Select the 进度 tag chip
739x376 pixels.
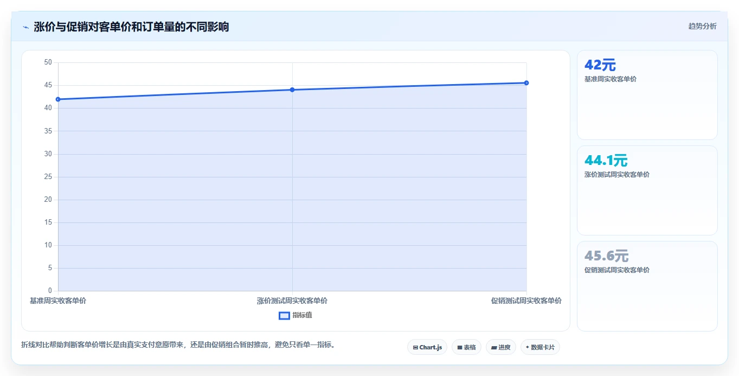[501, 347]
